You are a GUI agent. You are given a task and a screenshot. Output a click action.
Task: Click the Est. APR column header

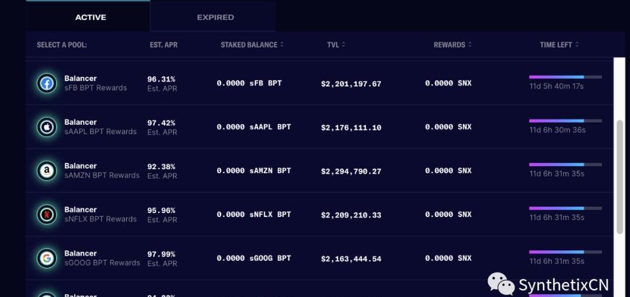coord(163,44)
